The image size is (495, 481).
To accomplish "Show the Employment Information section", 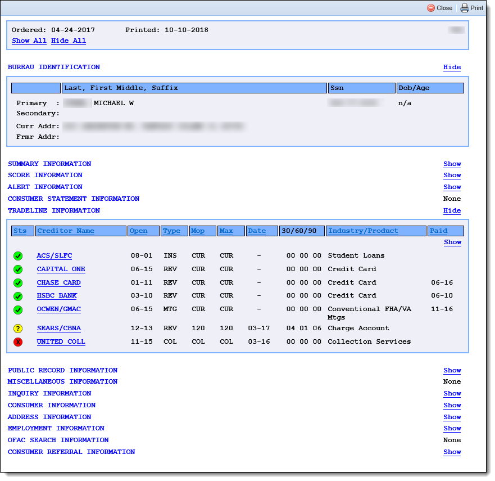I will click(452, 428).
